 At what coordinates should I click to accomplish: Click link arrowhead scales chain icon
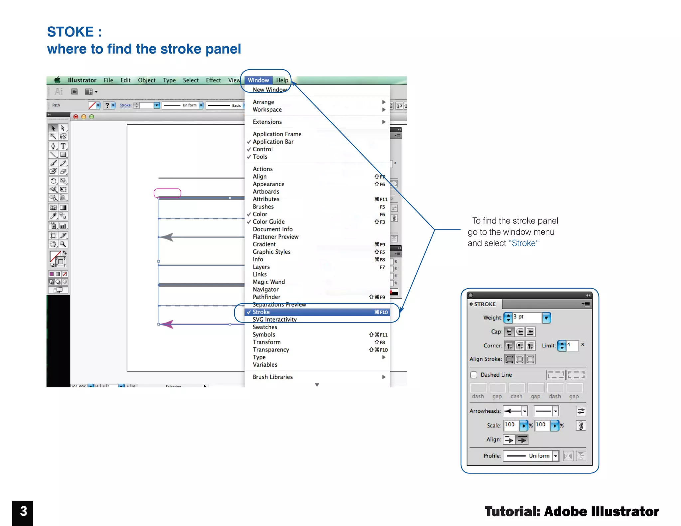pos(581,426)
